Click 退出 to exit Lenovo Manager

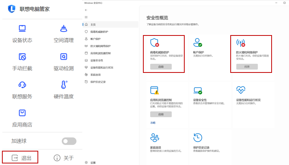pos(21,158)
